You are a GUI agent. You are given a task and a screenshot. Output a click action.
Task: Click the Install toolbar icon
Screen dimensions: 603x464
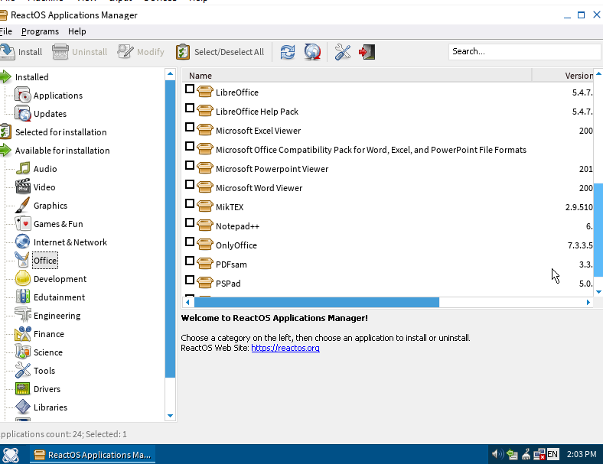coord(7,52)
